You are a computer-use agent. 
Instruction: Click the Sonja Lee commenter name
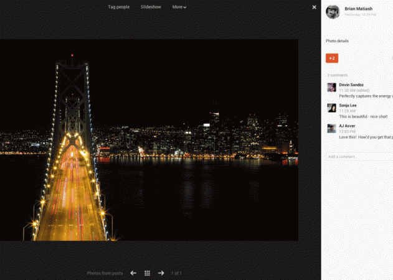[x=348, y=105]
